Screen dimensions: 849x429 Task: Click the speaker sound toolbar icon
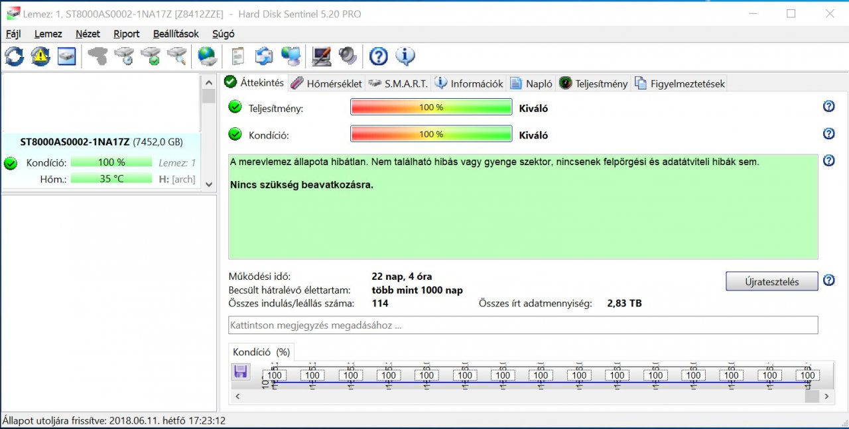pyautogui.click(x=348, y=56)
